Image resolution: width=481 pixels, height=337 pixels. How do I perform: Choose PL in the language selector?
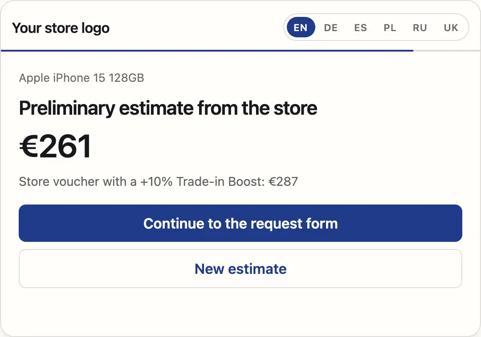point(390,28)
